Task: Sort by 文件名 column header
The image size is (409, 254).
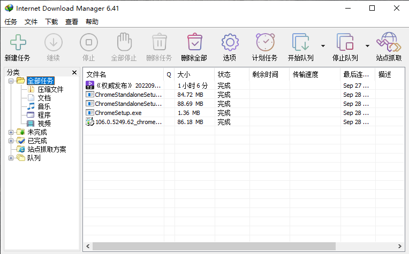Action: [123, 74]
